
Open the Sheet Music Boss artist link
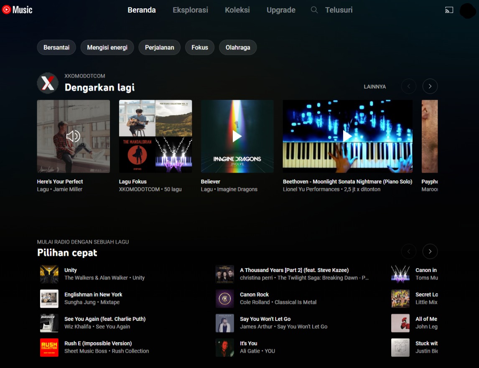[86, 351]
